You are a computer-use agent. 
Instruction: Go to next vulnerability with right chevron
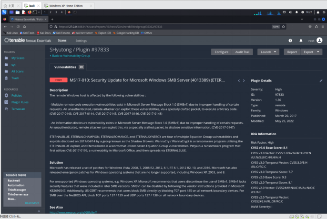[x=244, y=80]
